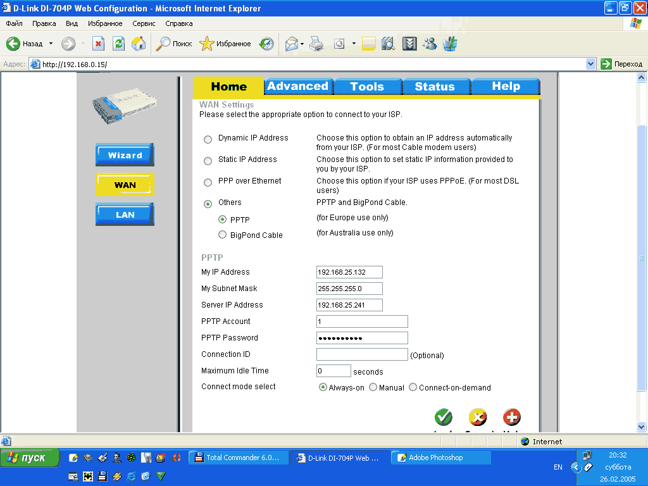Click the PPTP Password field

click(x=362, y=338)
